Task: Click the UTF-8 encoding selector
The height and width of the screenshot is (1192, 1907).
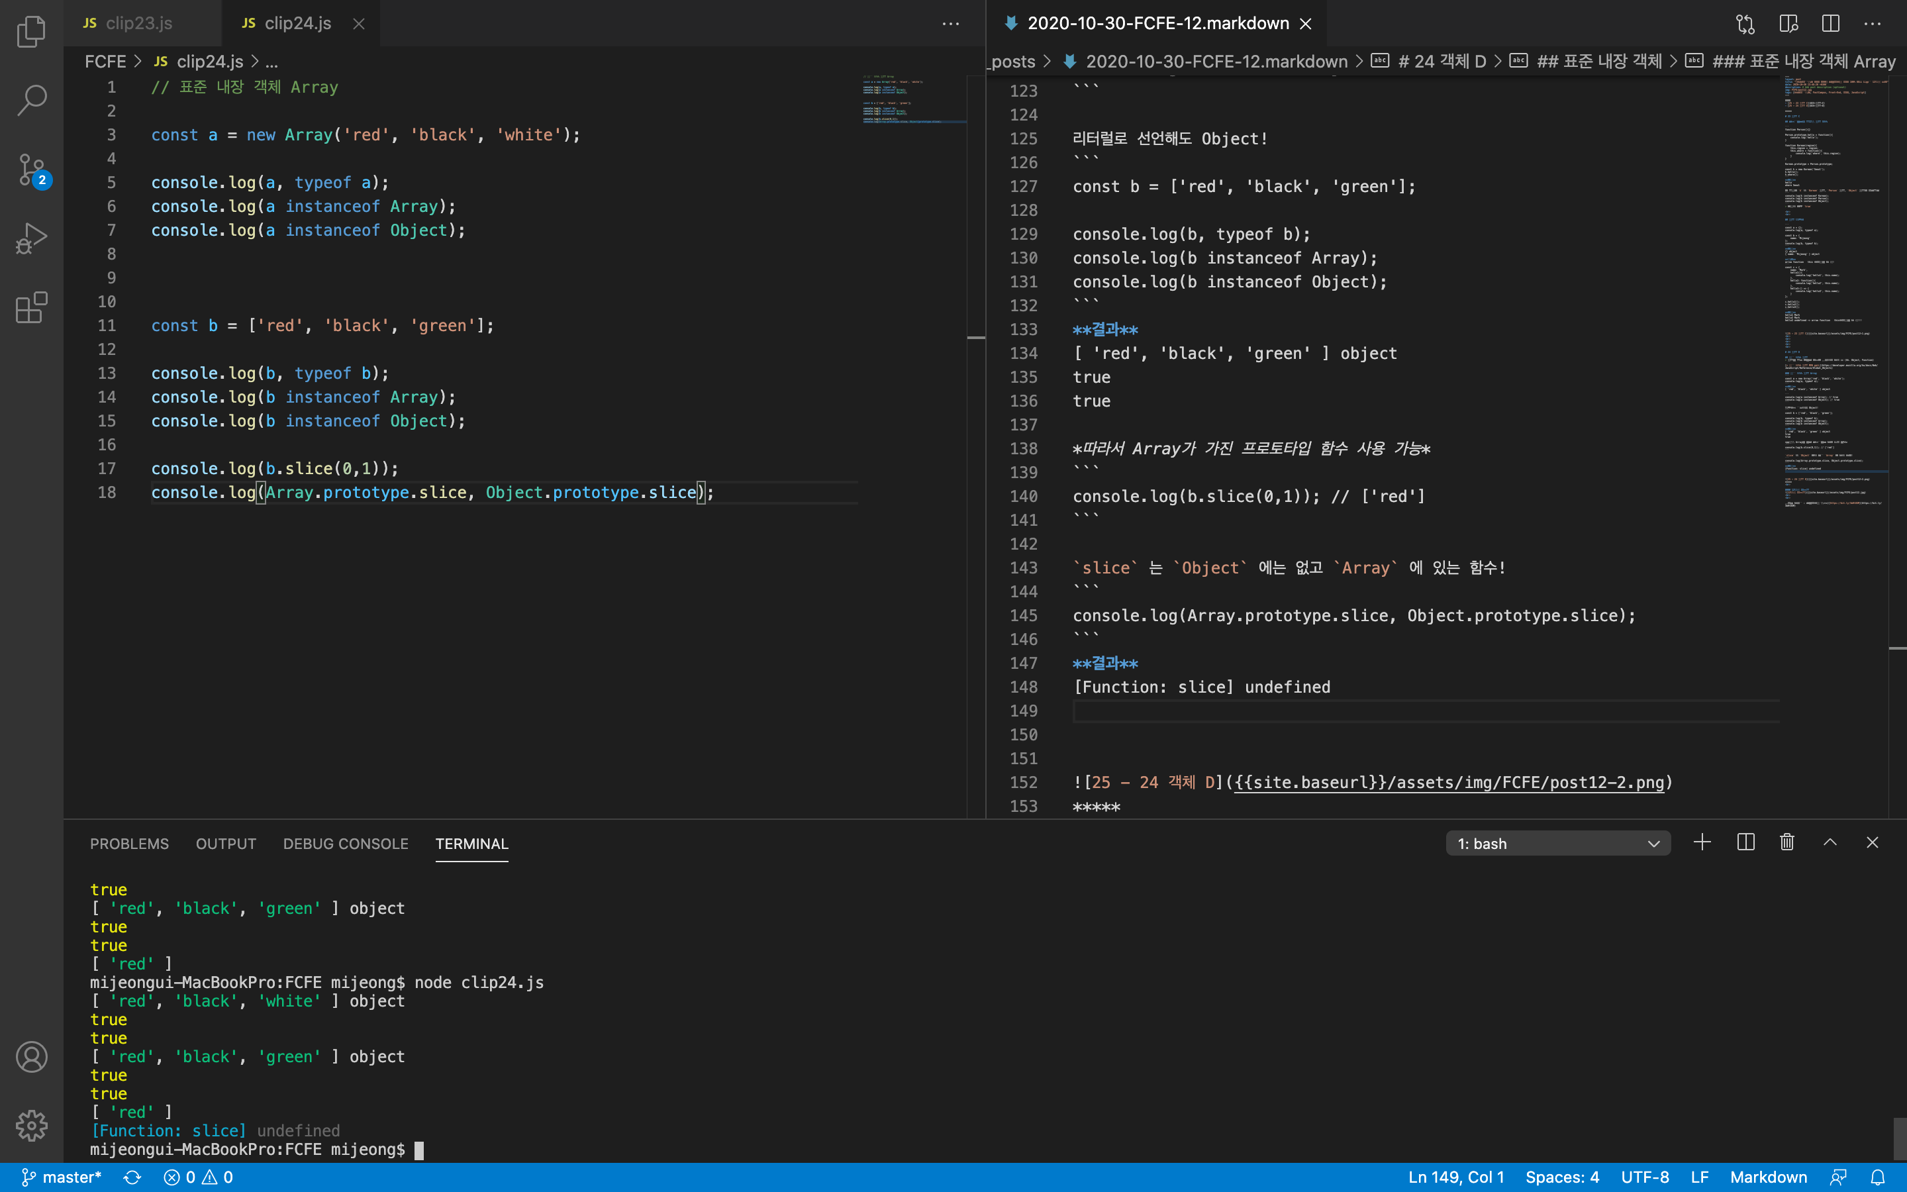Action: [x=1645, y=1177]
